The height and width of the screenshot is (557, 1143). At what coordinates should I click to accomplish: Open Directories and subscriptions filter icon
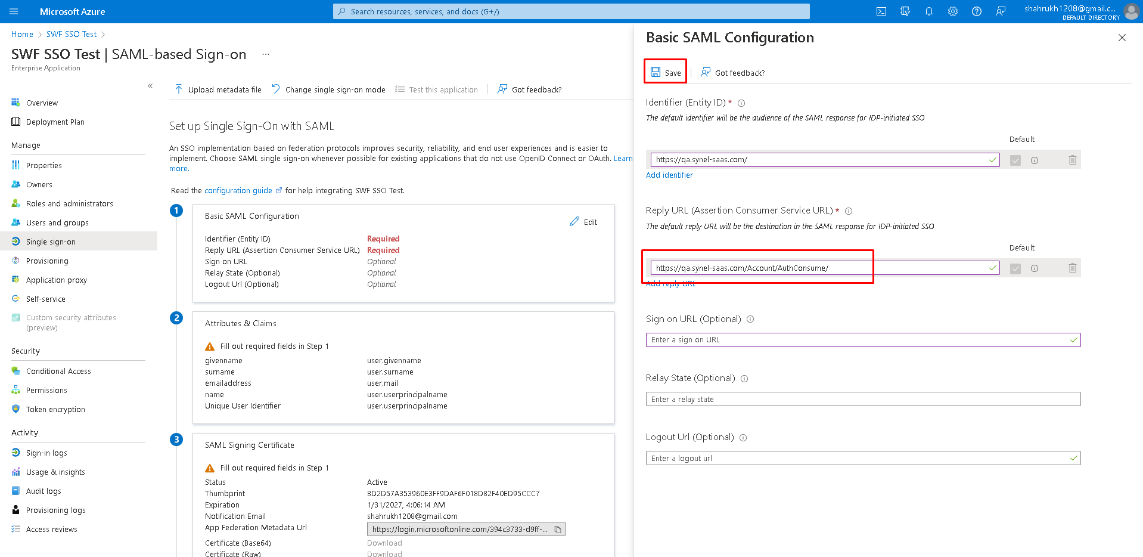click(905, 11)
